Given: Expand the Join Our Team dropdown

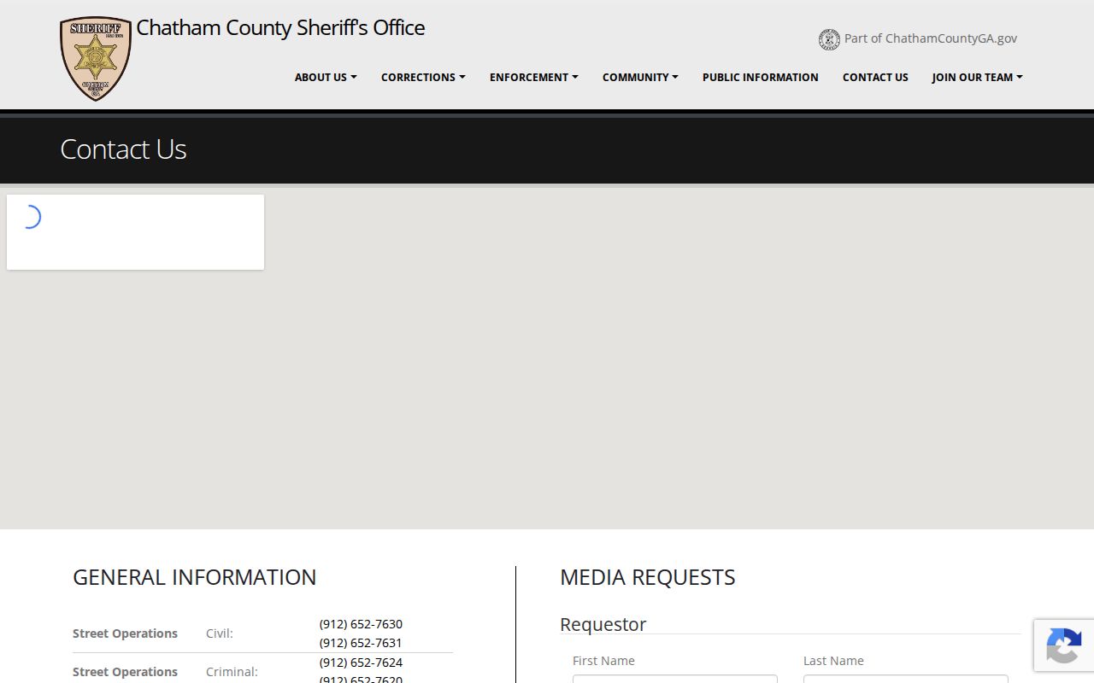Looking at the screenshot, I should click(x=977, y=77).
